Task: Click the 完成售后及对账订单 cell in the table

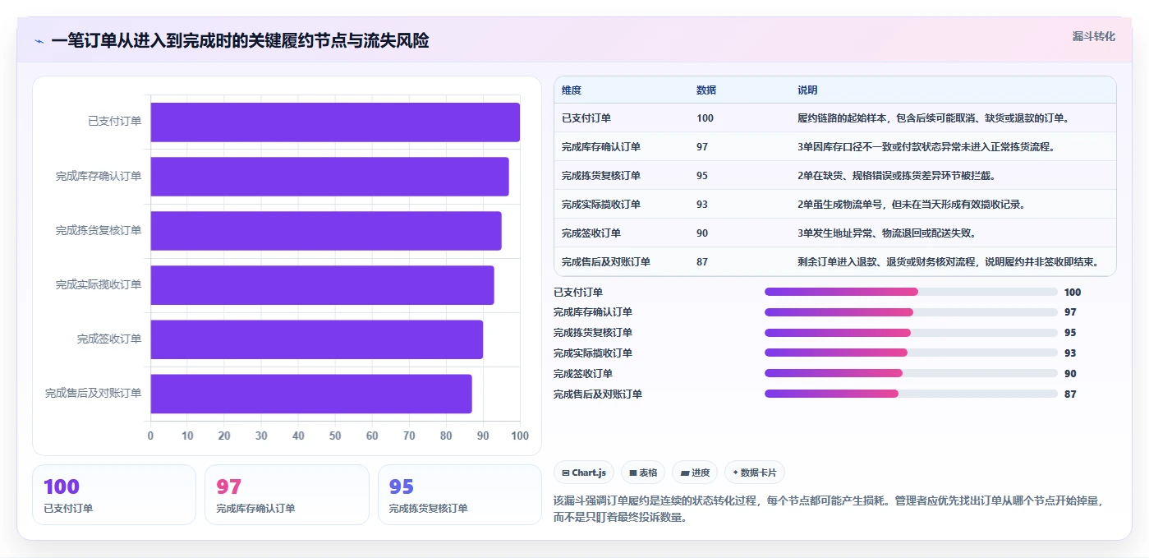Action: pos(606,262)
